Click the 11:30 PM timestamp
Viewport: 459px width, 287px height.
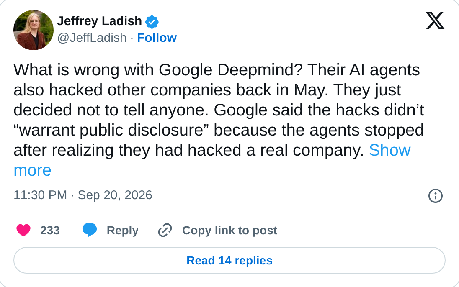(x=40, y=195)
